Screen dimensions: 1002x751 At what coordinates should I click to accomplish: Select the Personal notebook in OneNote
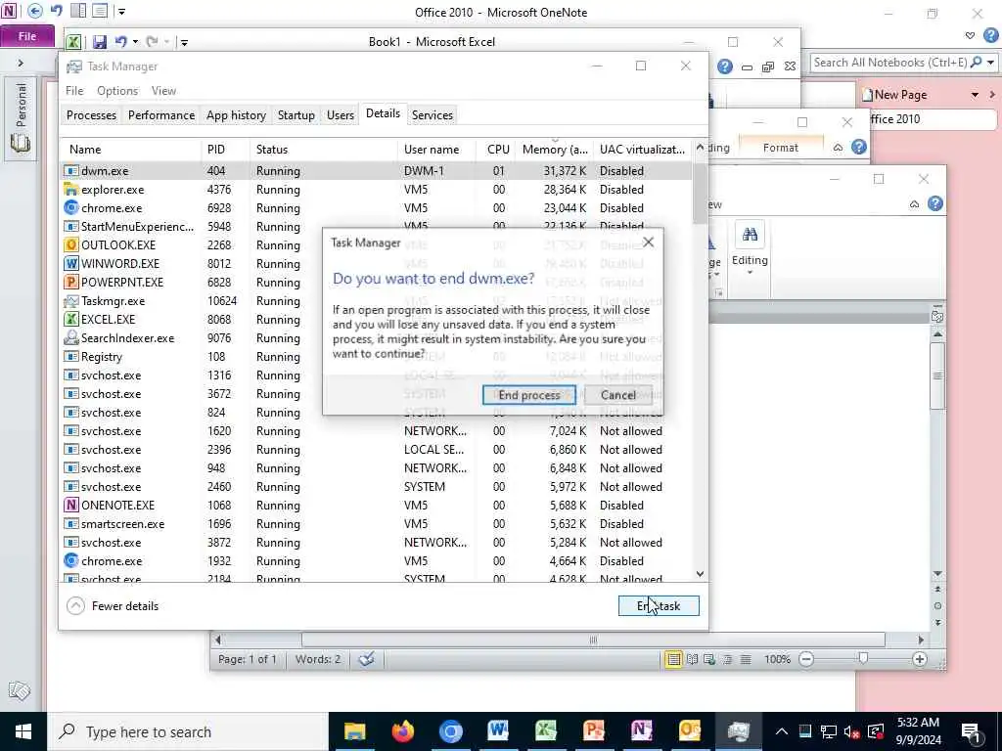(21, 117)
